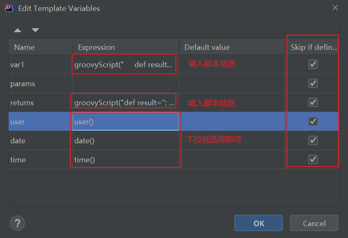Close the Edit Template Variables dialog

click(x=335, y=8)
